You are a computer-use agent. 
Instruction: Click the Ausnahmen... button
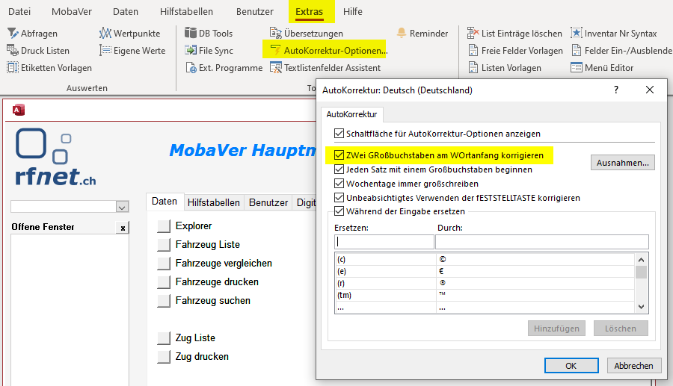622,163
